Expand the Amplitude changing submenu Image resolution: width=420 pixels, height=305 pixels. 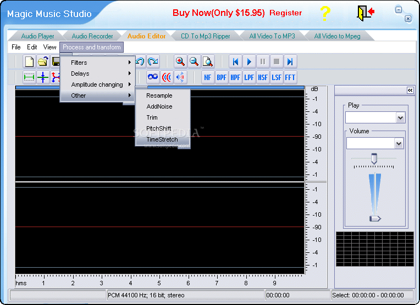point(97,84)
